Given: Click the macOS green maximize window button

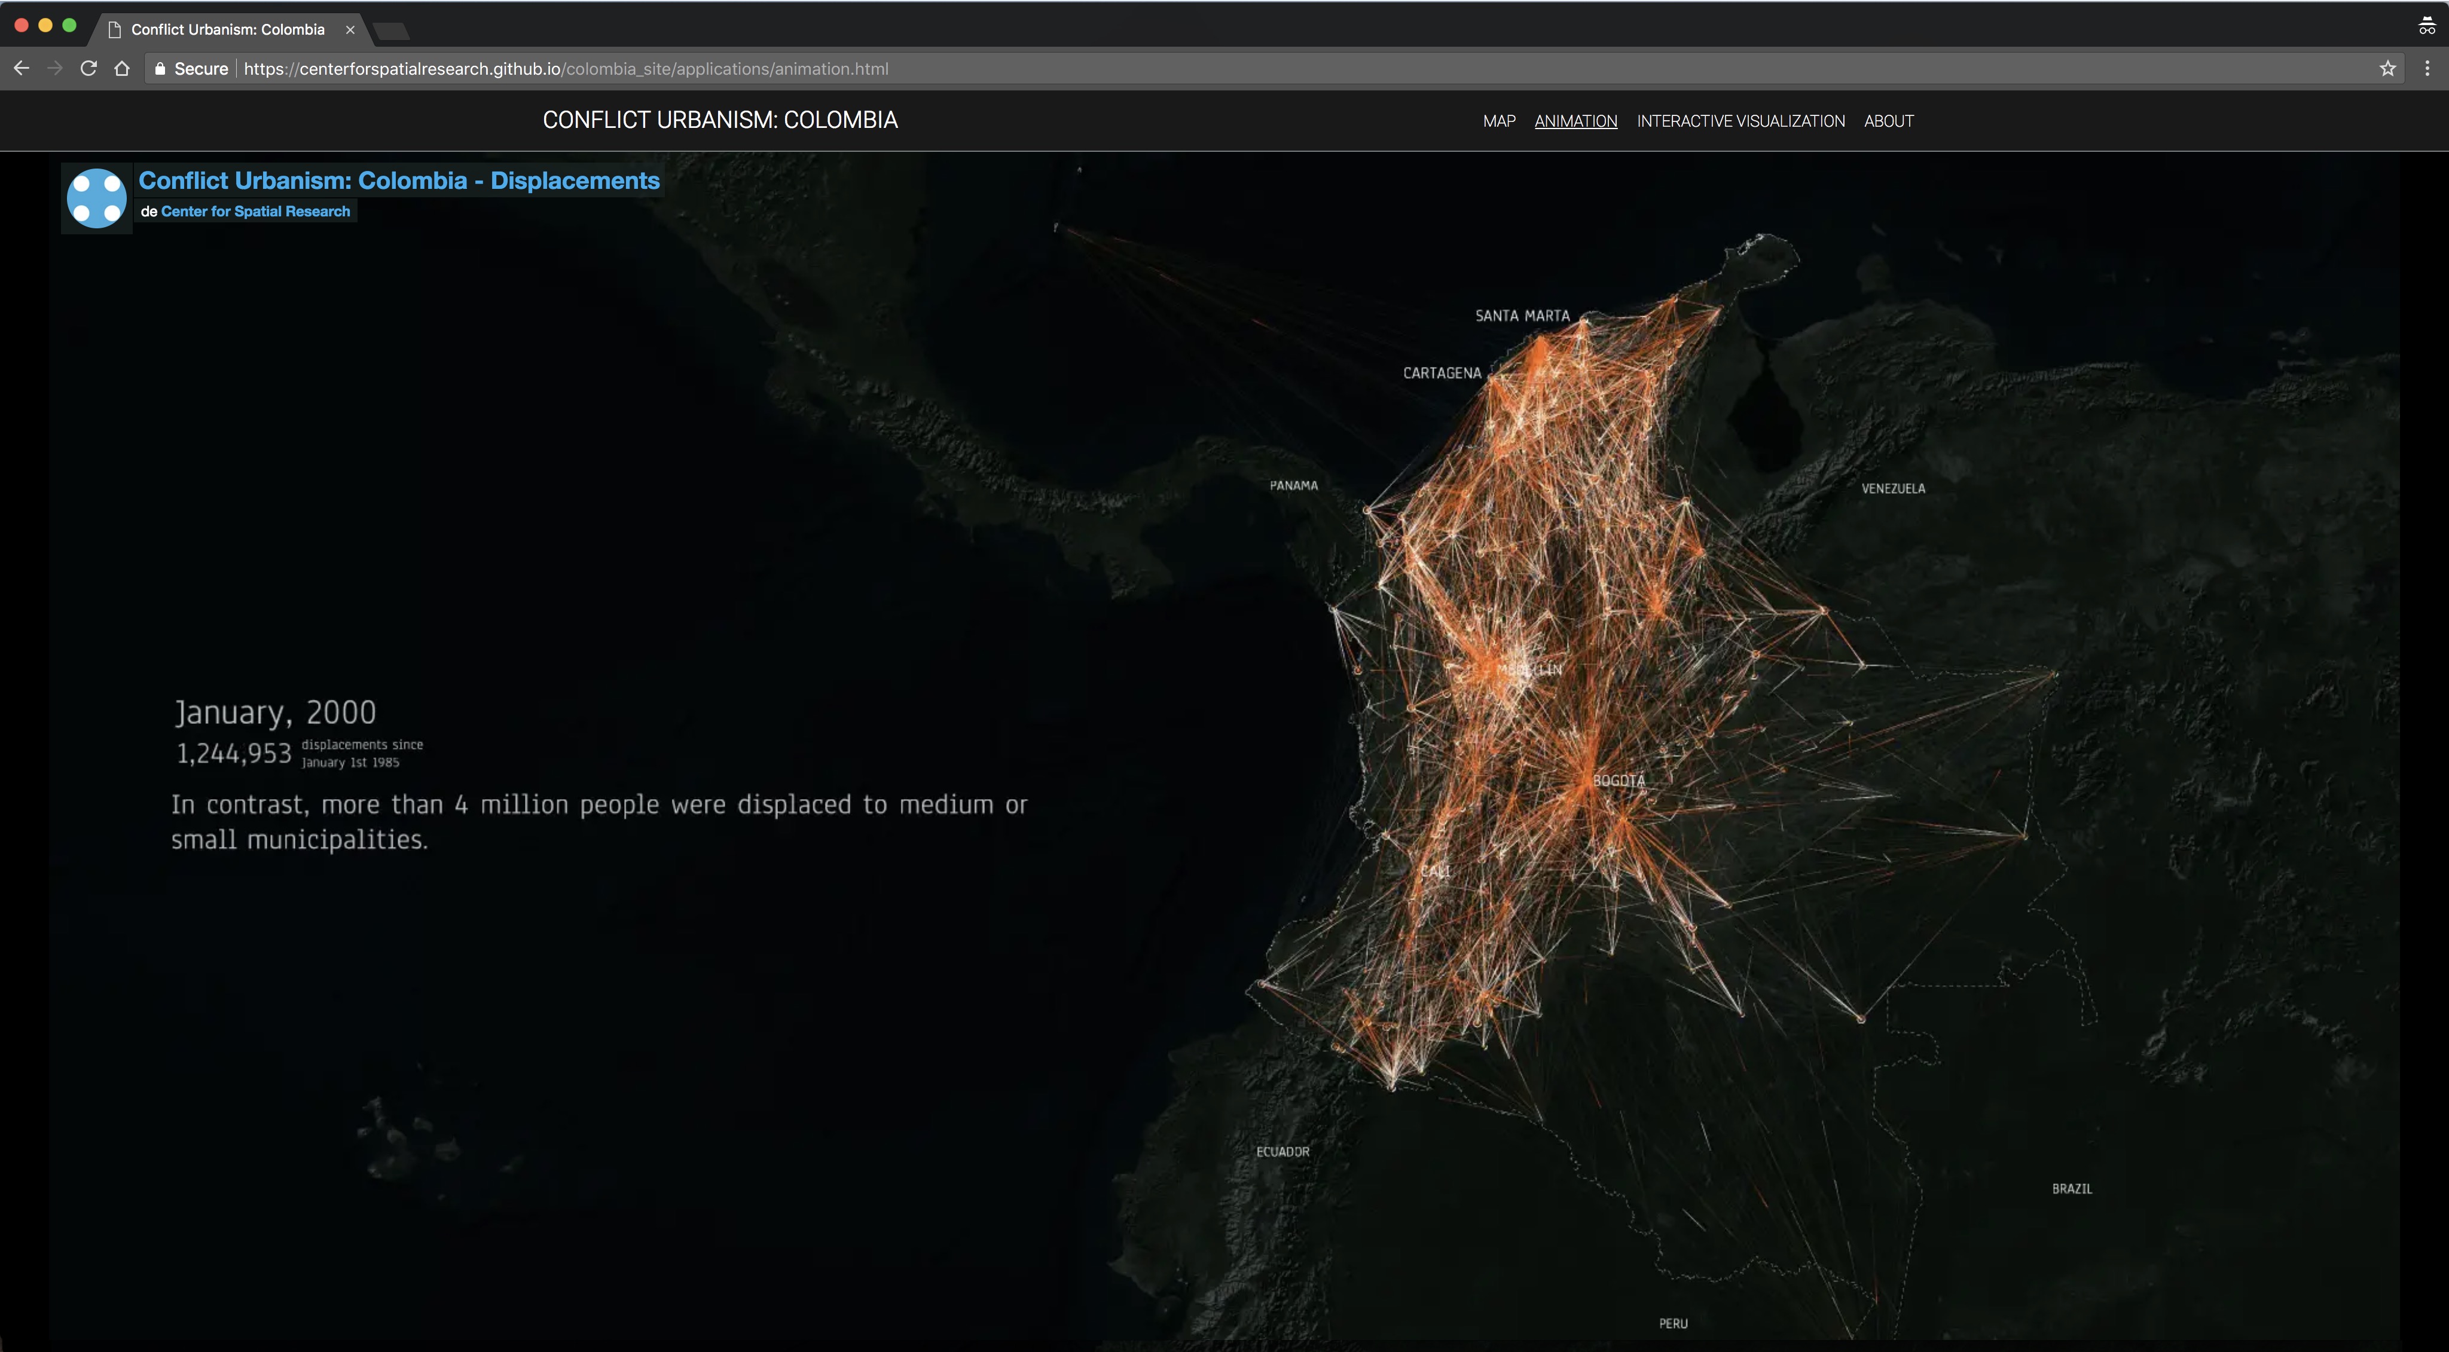Looking at the screenshot, I should 69,26.
